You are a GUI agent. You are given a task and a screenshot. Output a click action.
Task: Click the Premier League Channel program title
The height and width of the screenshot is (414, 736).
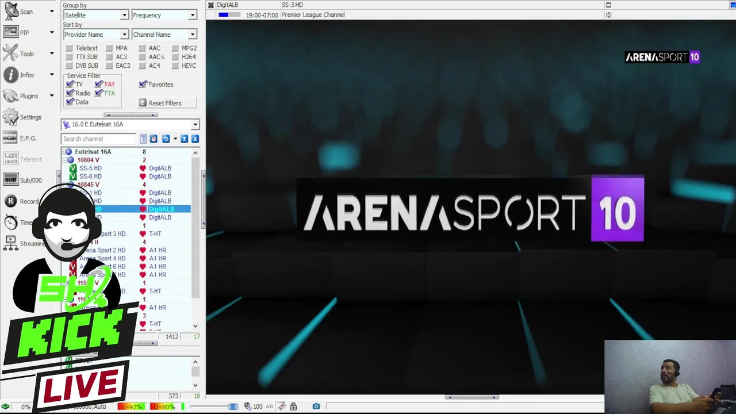[x=313, y=15]
